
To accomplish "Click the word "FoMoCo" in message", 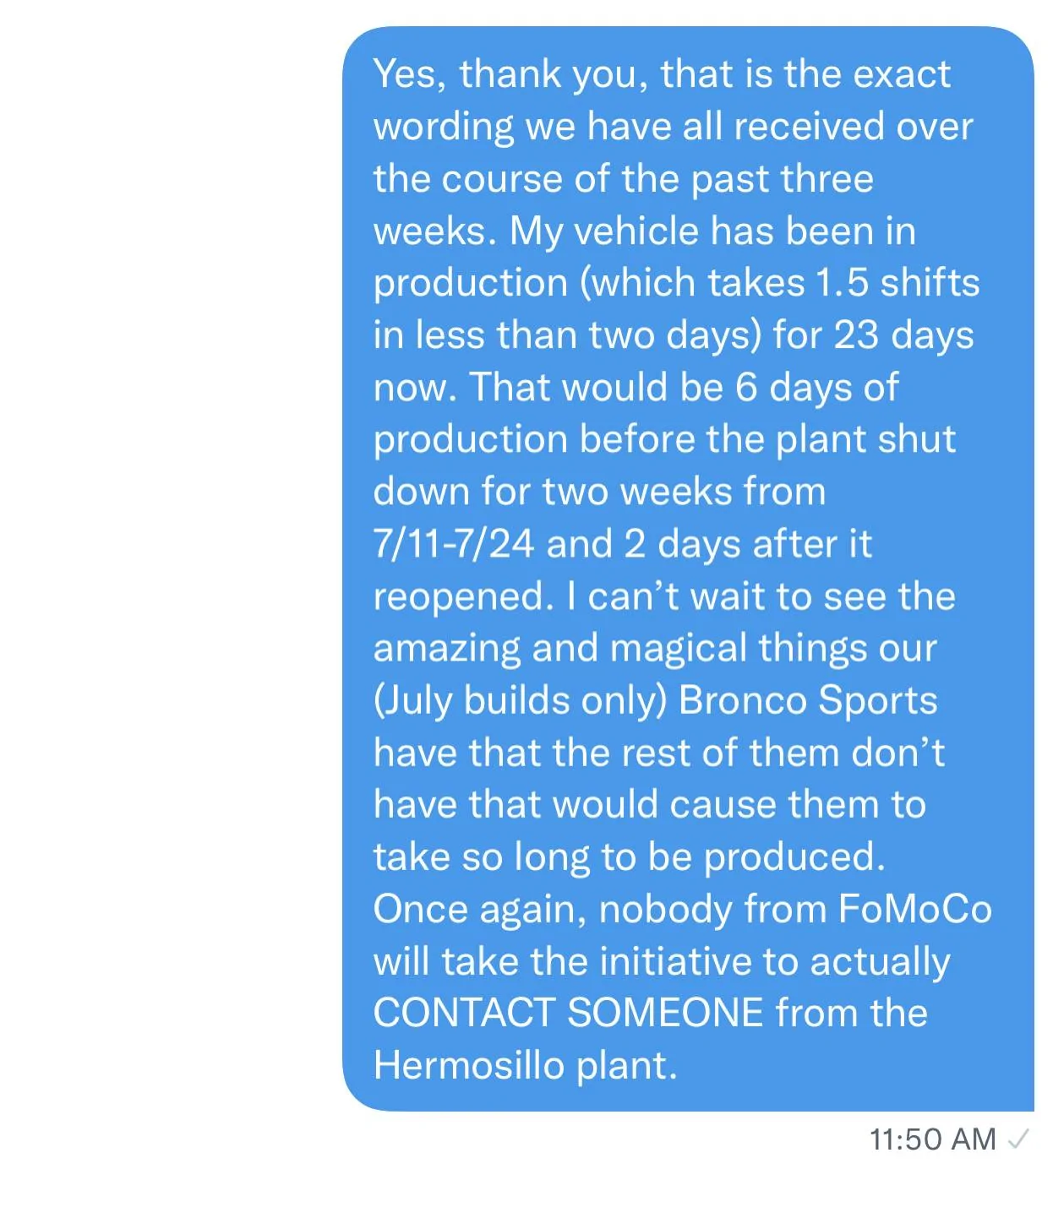I will 914,909.
